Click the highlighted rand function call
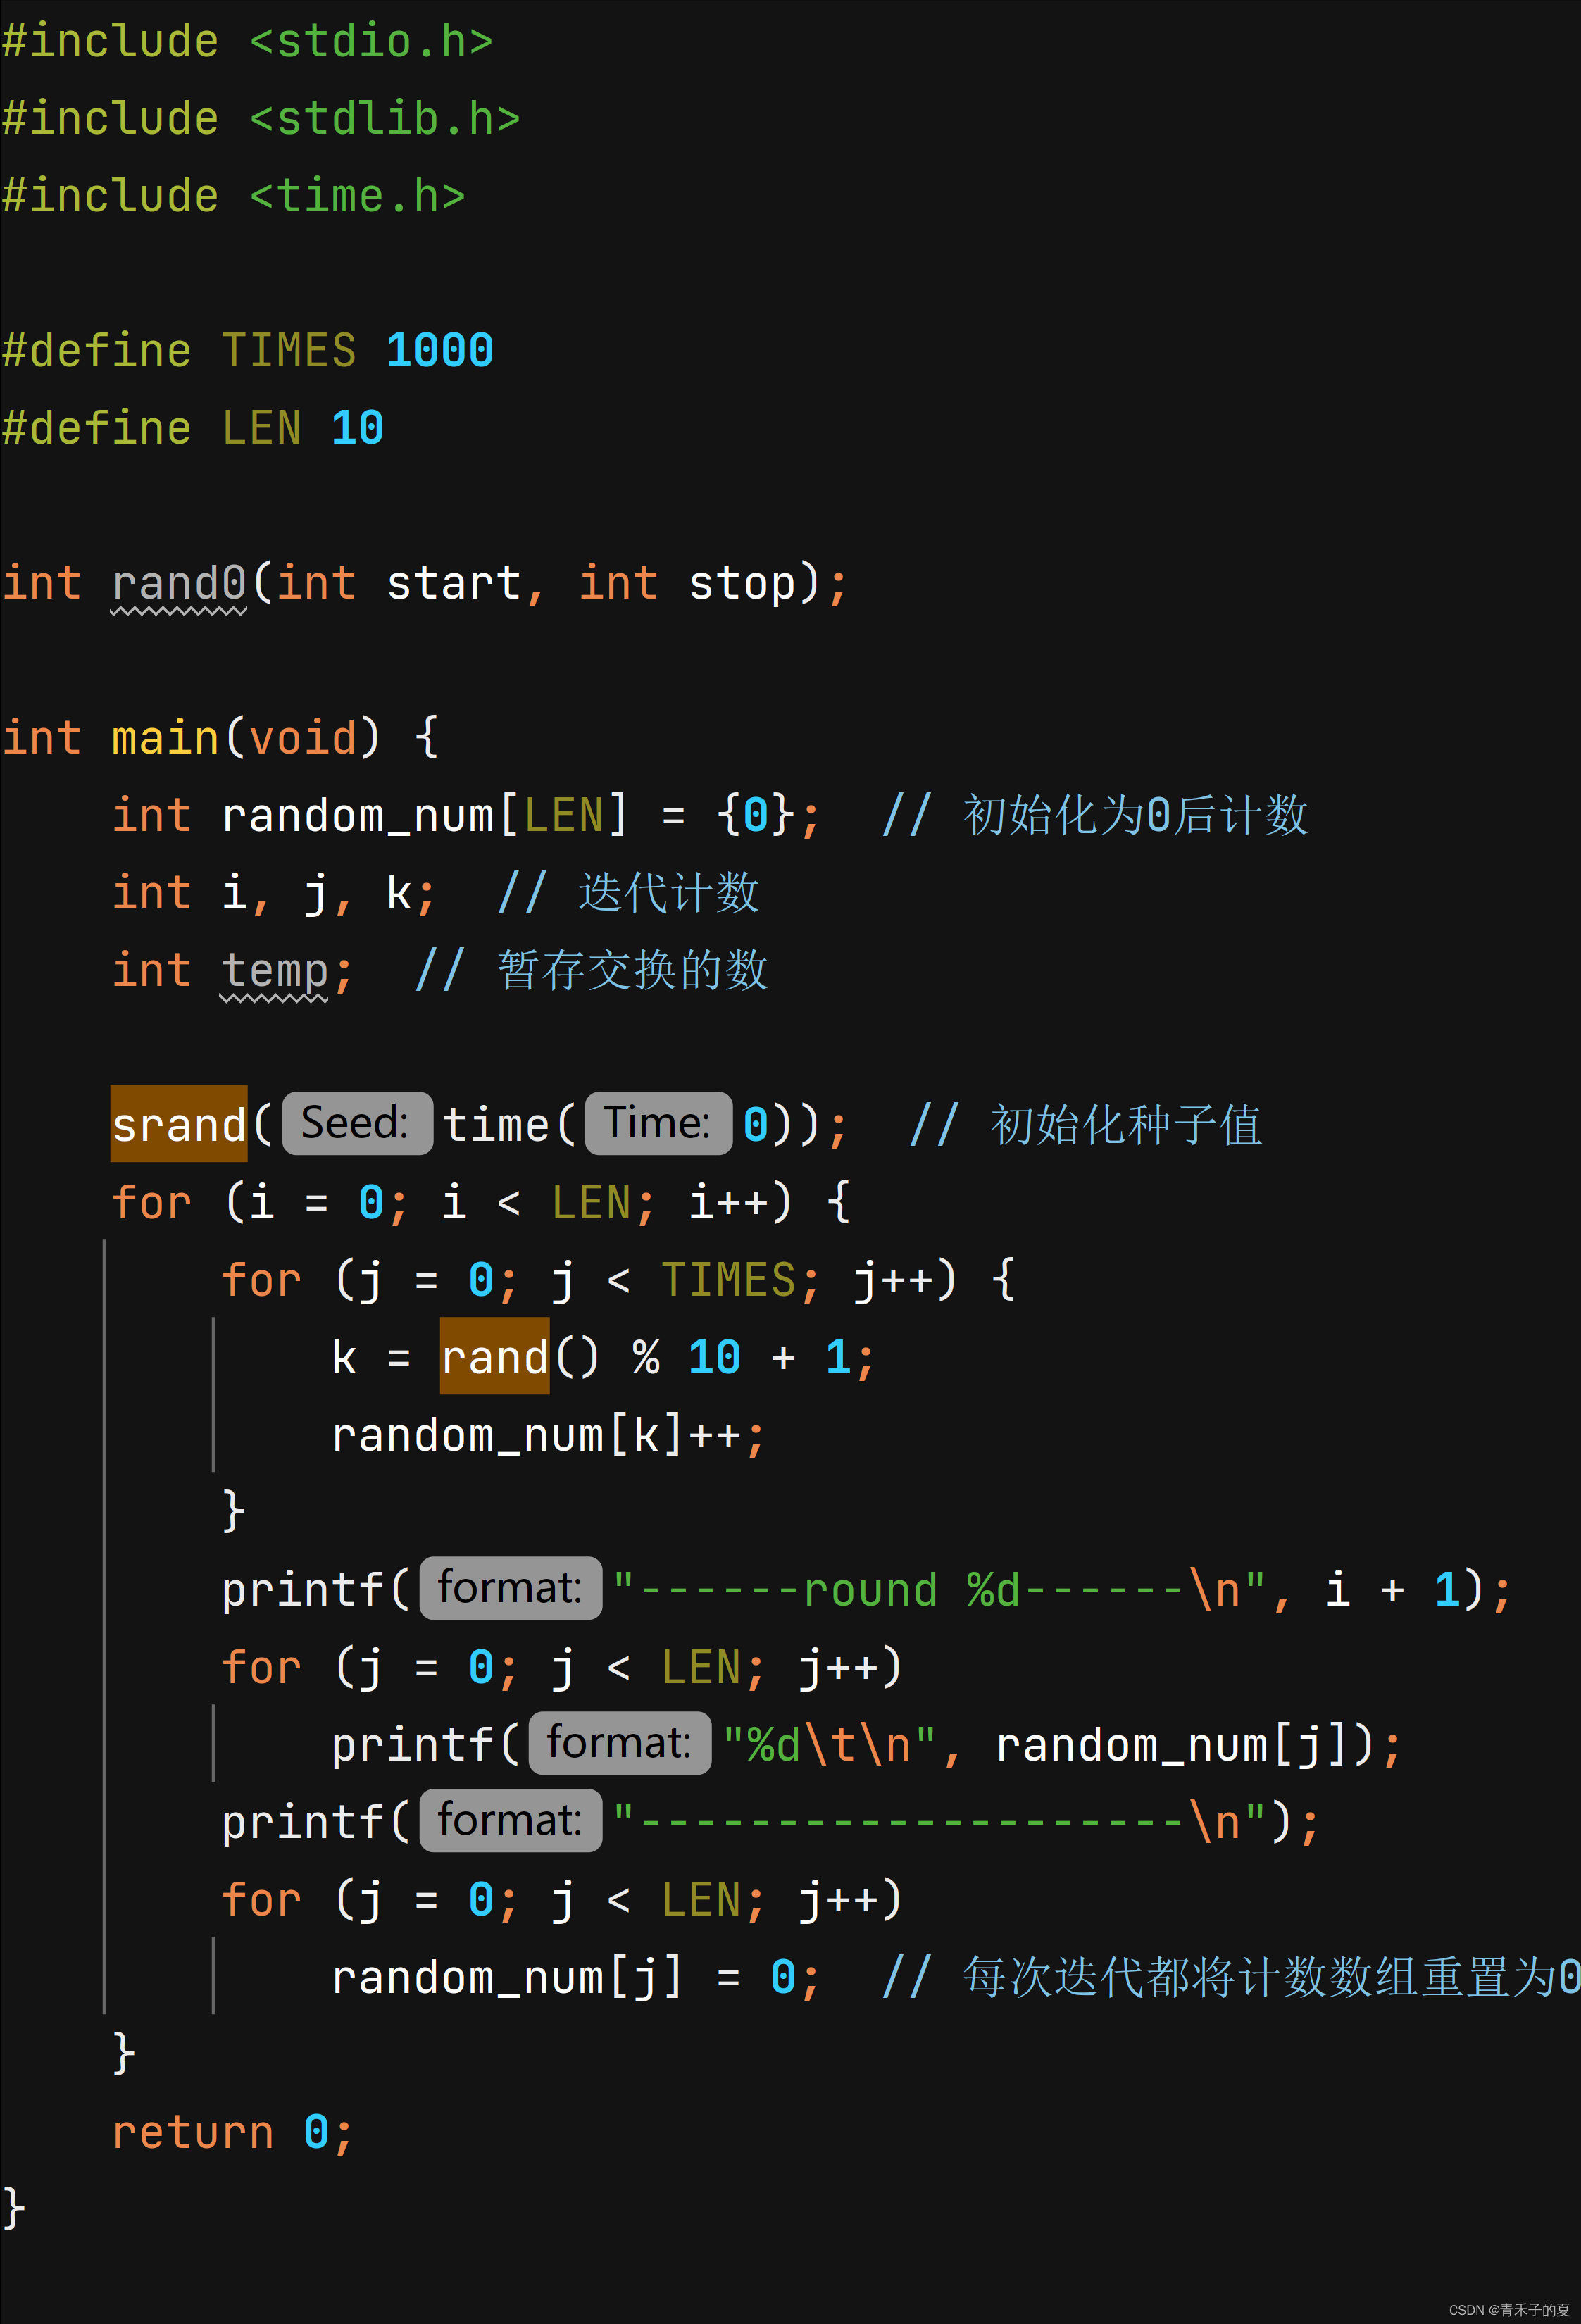Viewport: 1581px width, 2324px height. click(x=494, y=1357)
